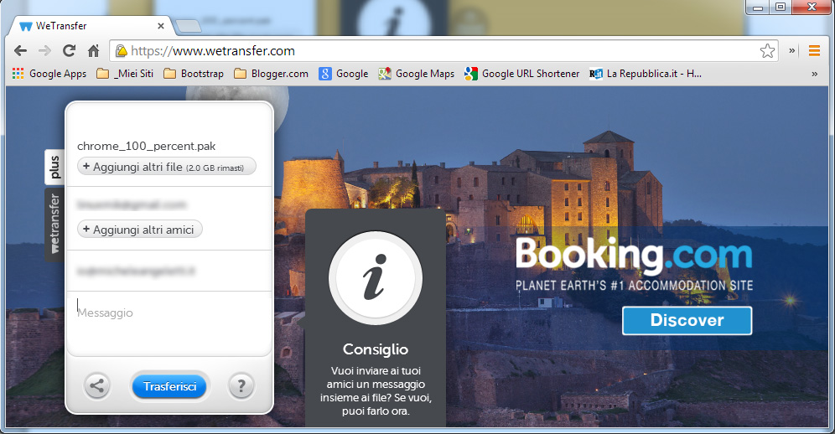The image size is (835, 434).
Task: Click Aggiungi altri file button
Action: pos(167,167)
